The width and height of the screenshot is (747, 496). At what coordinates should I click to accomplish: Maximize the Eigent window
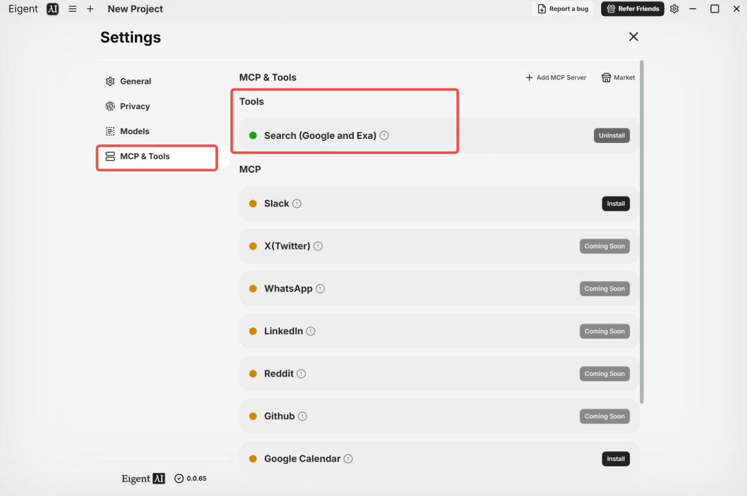[714, 9]
